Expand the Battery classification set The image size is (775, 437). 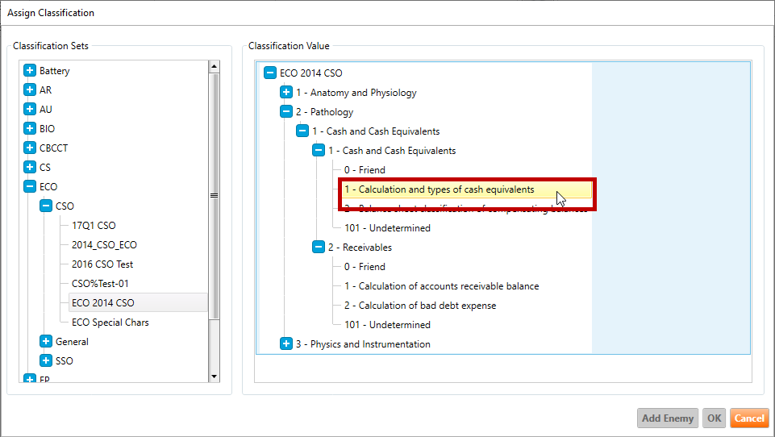[30, 71]
